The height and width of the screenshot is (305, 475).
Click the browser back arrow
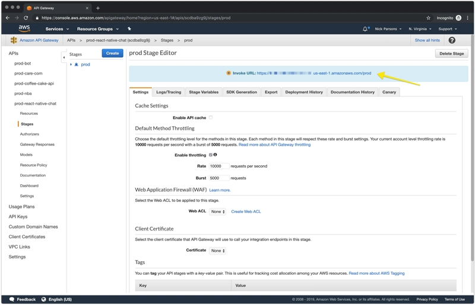[x=8, y=18]
